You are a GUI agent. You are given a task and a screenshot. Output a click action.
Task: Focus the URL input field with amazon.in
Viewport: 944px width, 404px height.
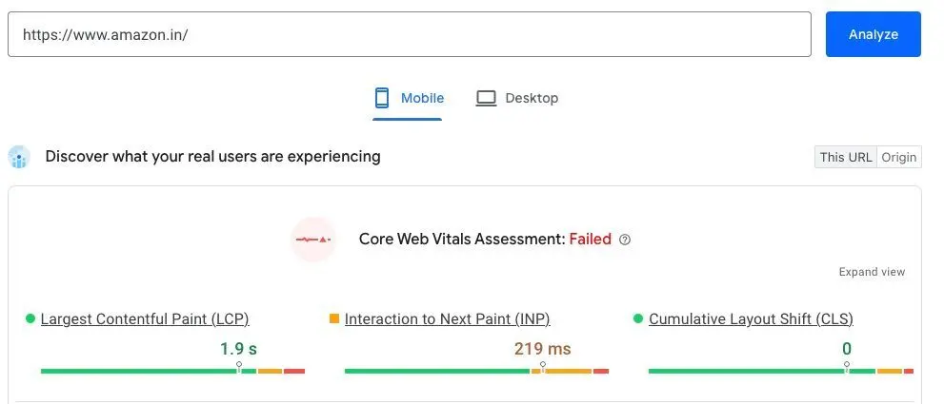coord(410,34)
